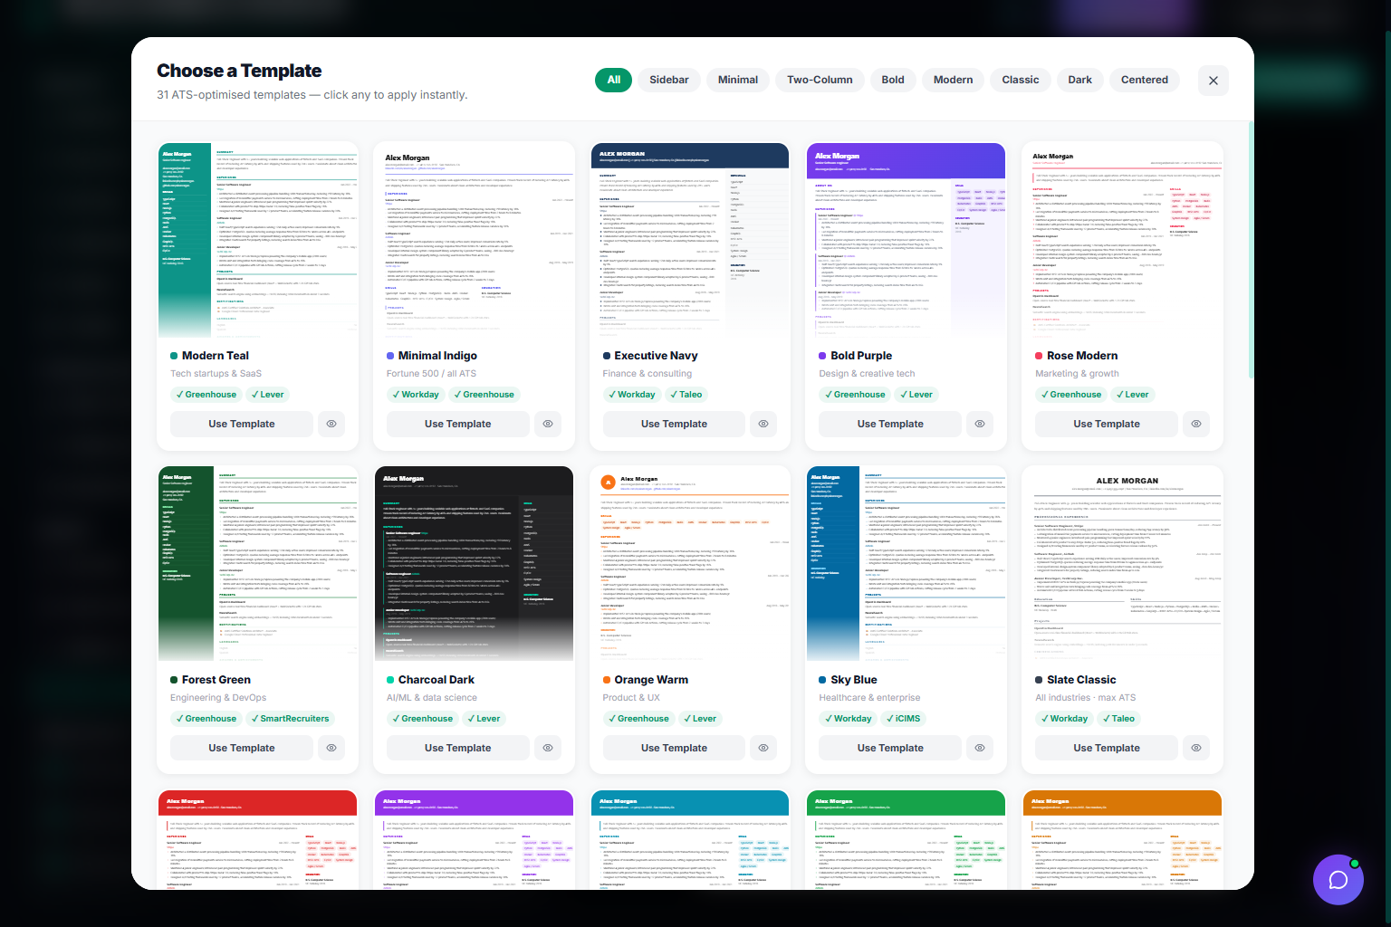Screen dimensions: 1391x927
Task: Use Template for Charcoal Dark
Action: [x=458, y=748]
